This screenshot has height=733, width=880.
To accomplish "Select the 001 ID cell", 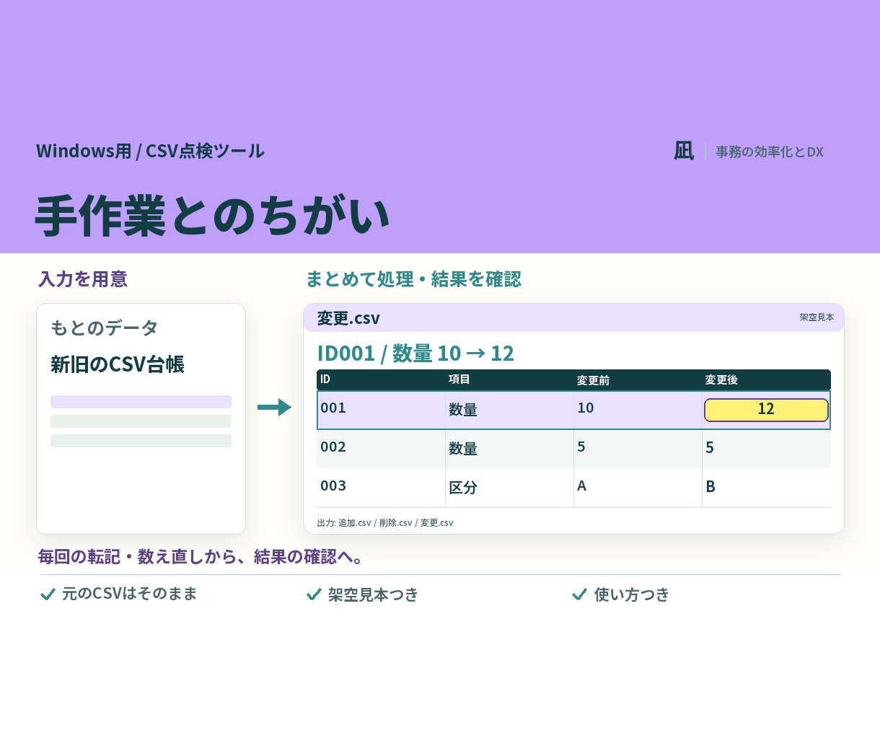I will pos(333,408).
